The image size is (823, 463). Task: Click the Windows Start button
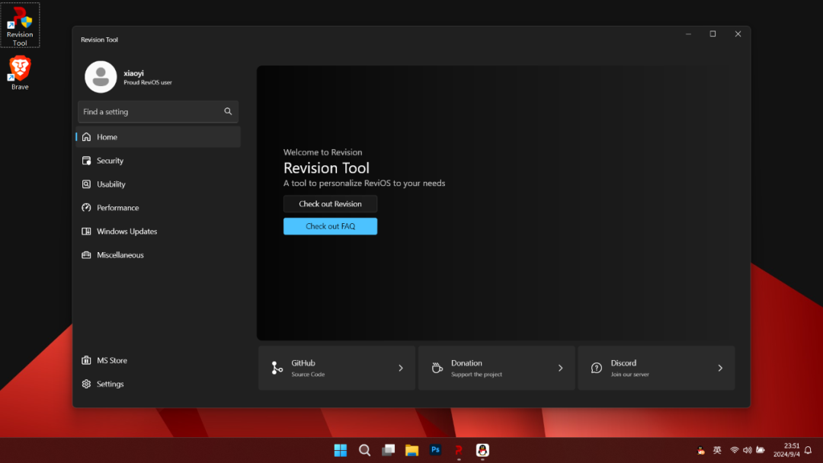(341, 450)
